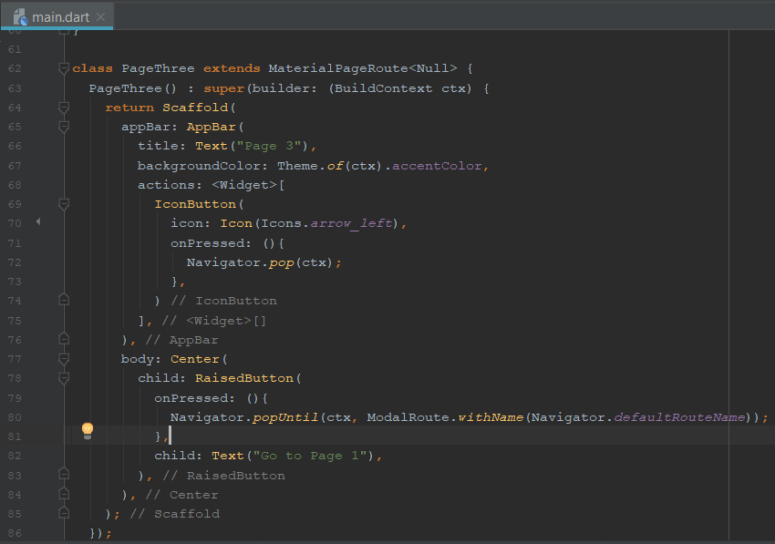This screenshot has width=775, height=544.
Task: Click accentColor on line 67
Action: (x=437, y=166)
